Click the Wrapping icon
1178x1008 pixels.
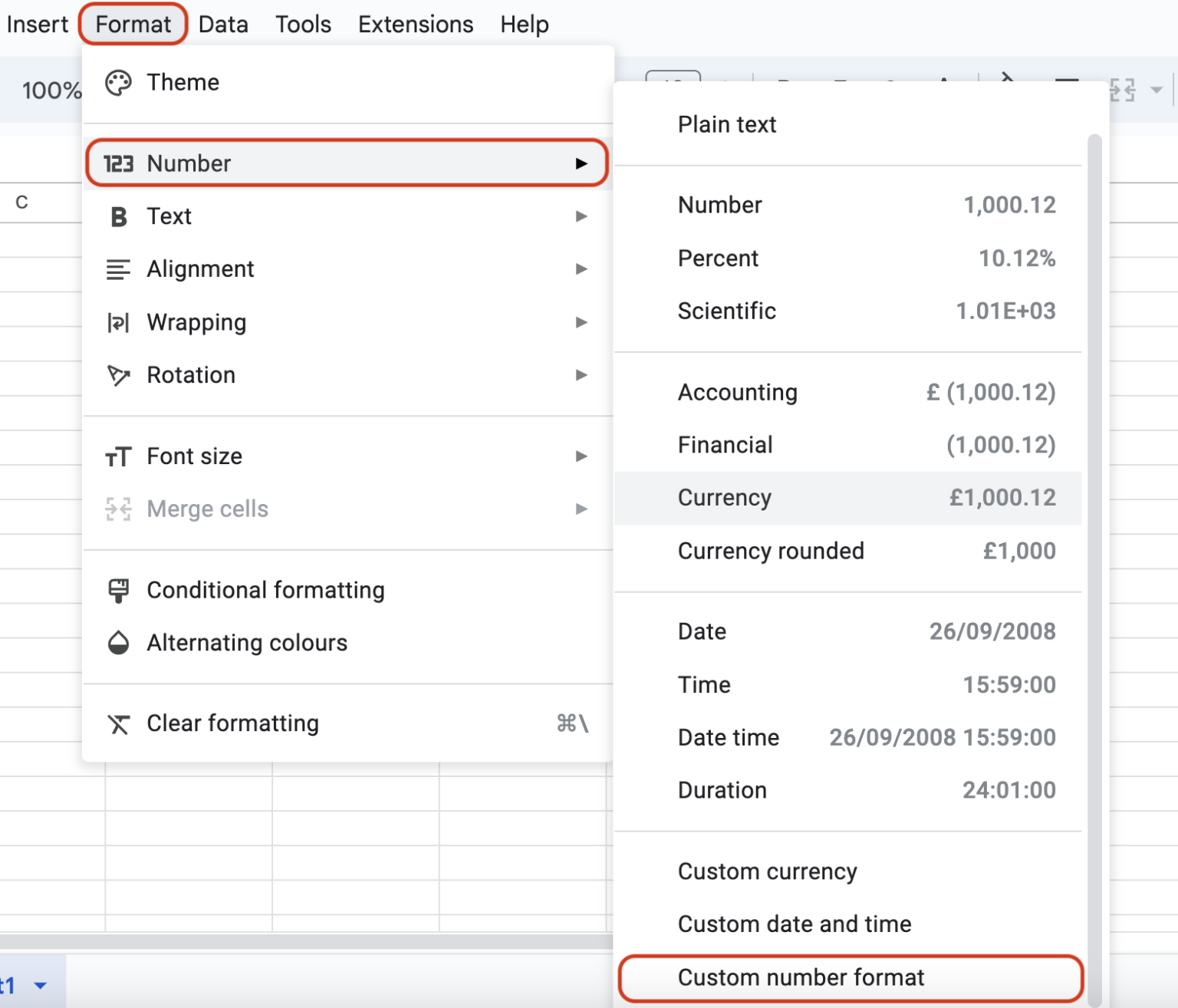(x=119, y=322)
